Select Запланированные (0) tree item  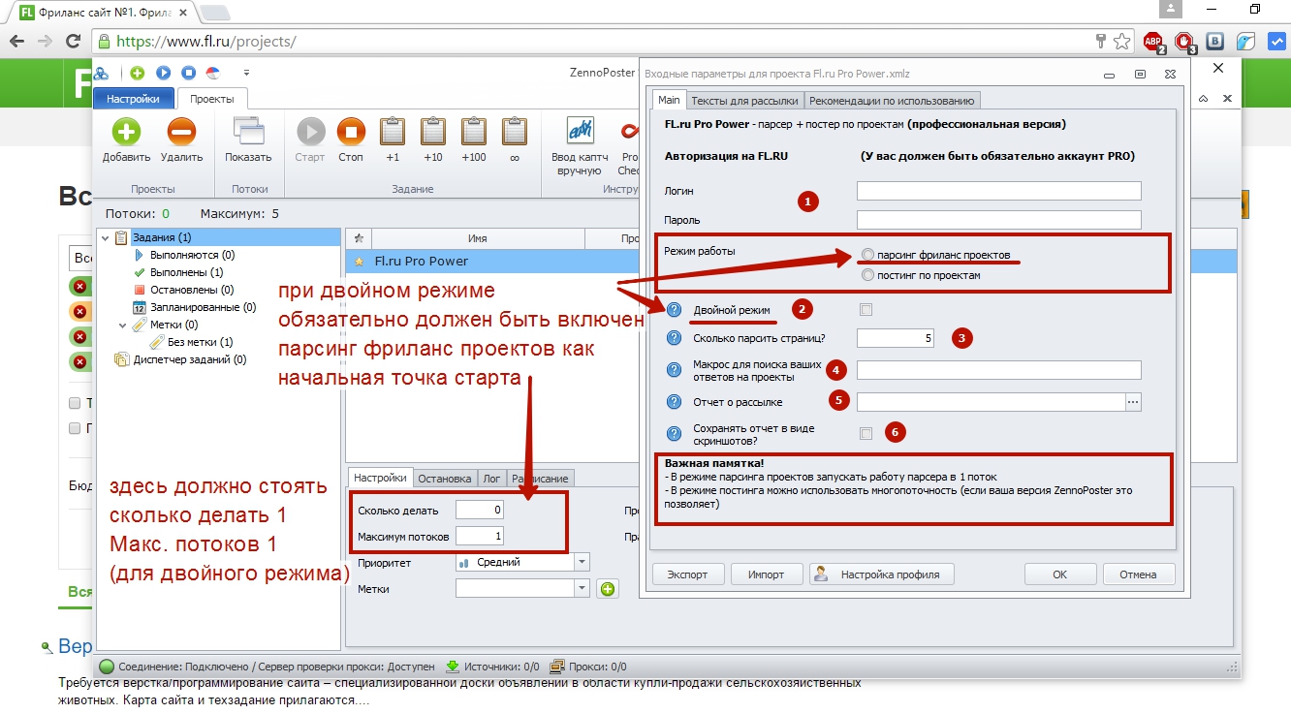tap(202, 307)
